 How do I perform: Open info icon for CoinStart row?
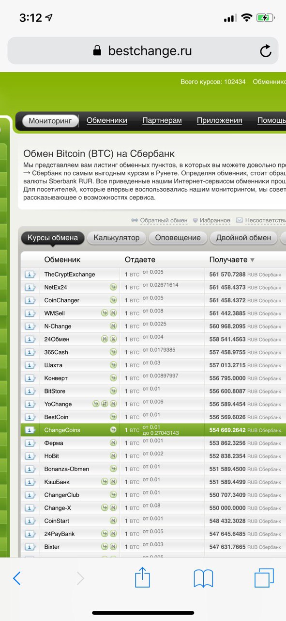(30, 521)
